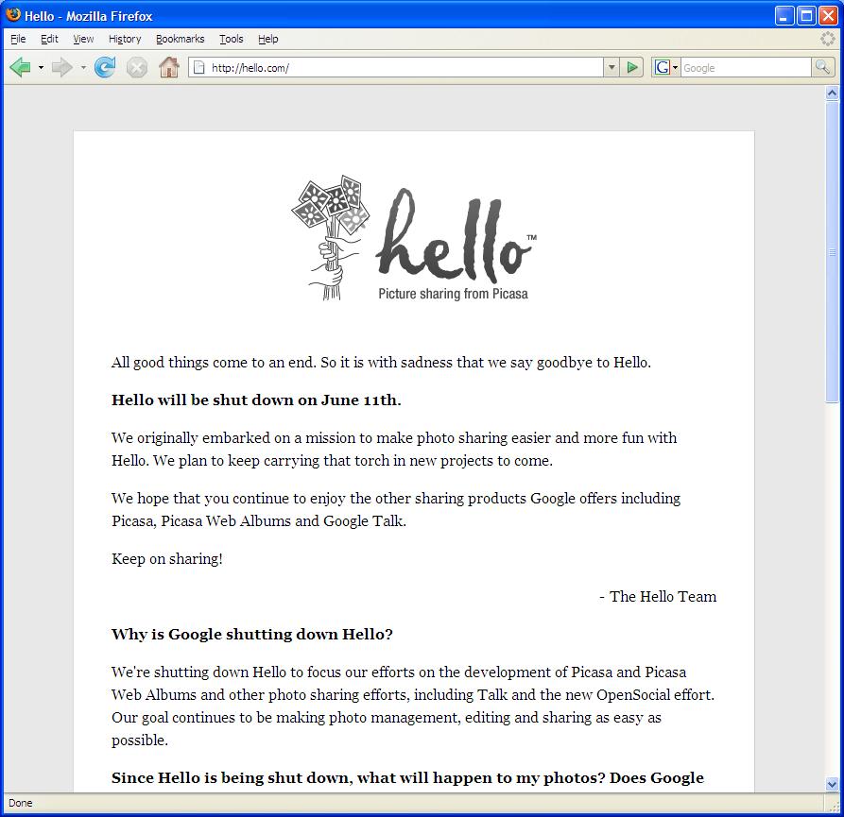The height and width of the screenshot is (817, 844).
Task: Open the Edit menu
Action: pyautogui.click(x=49, y=39)
